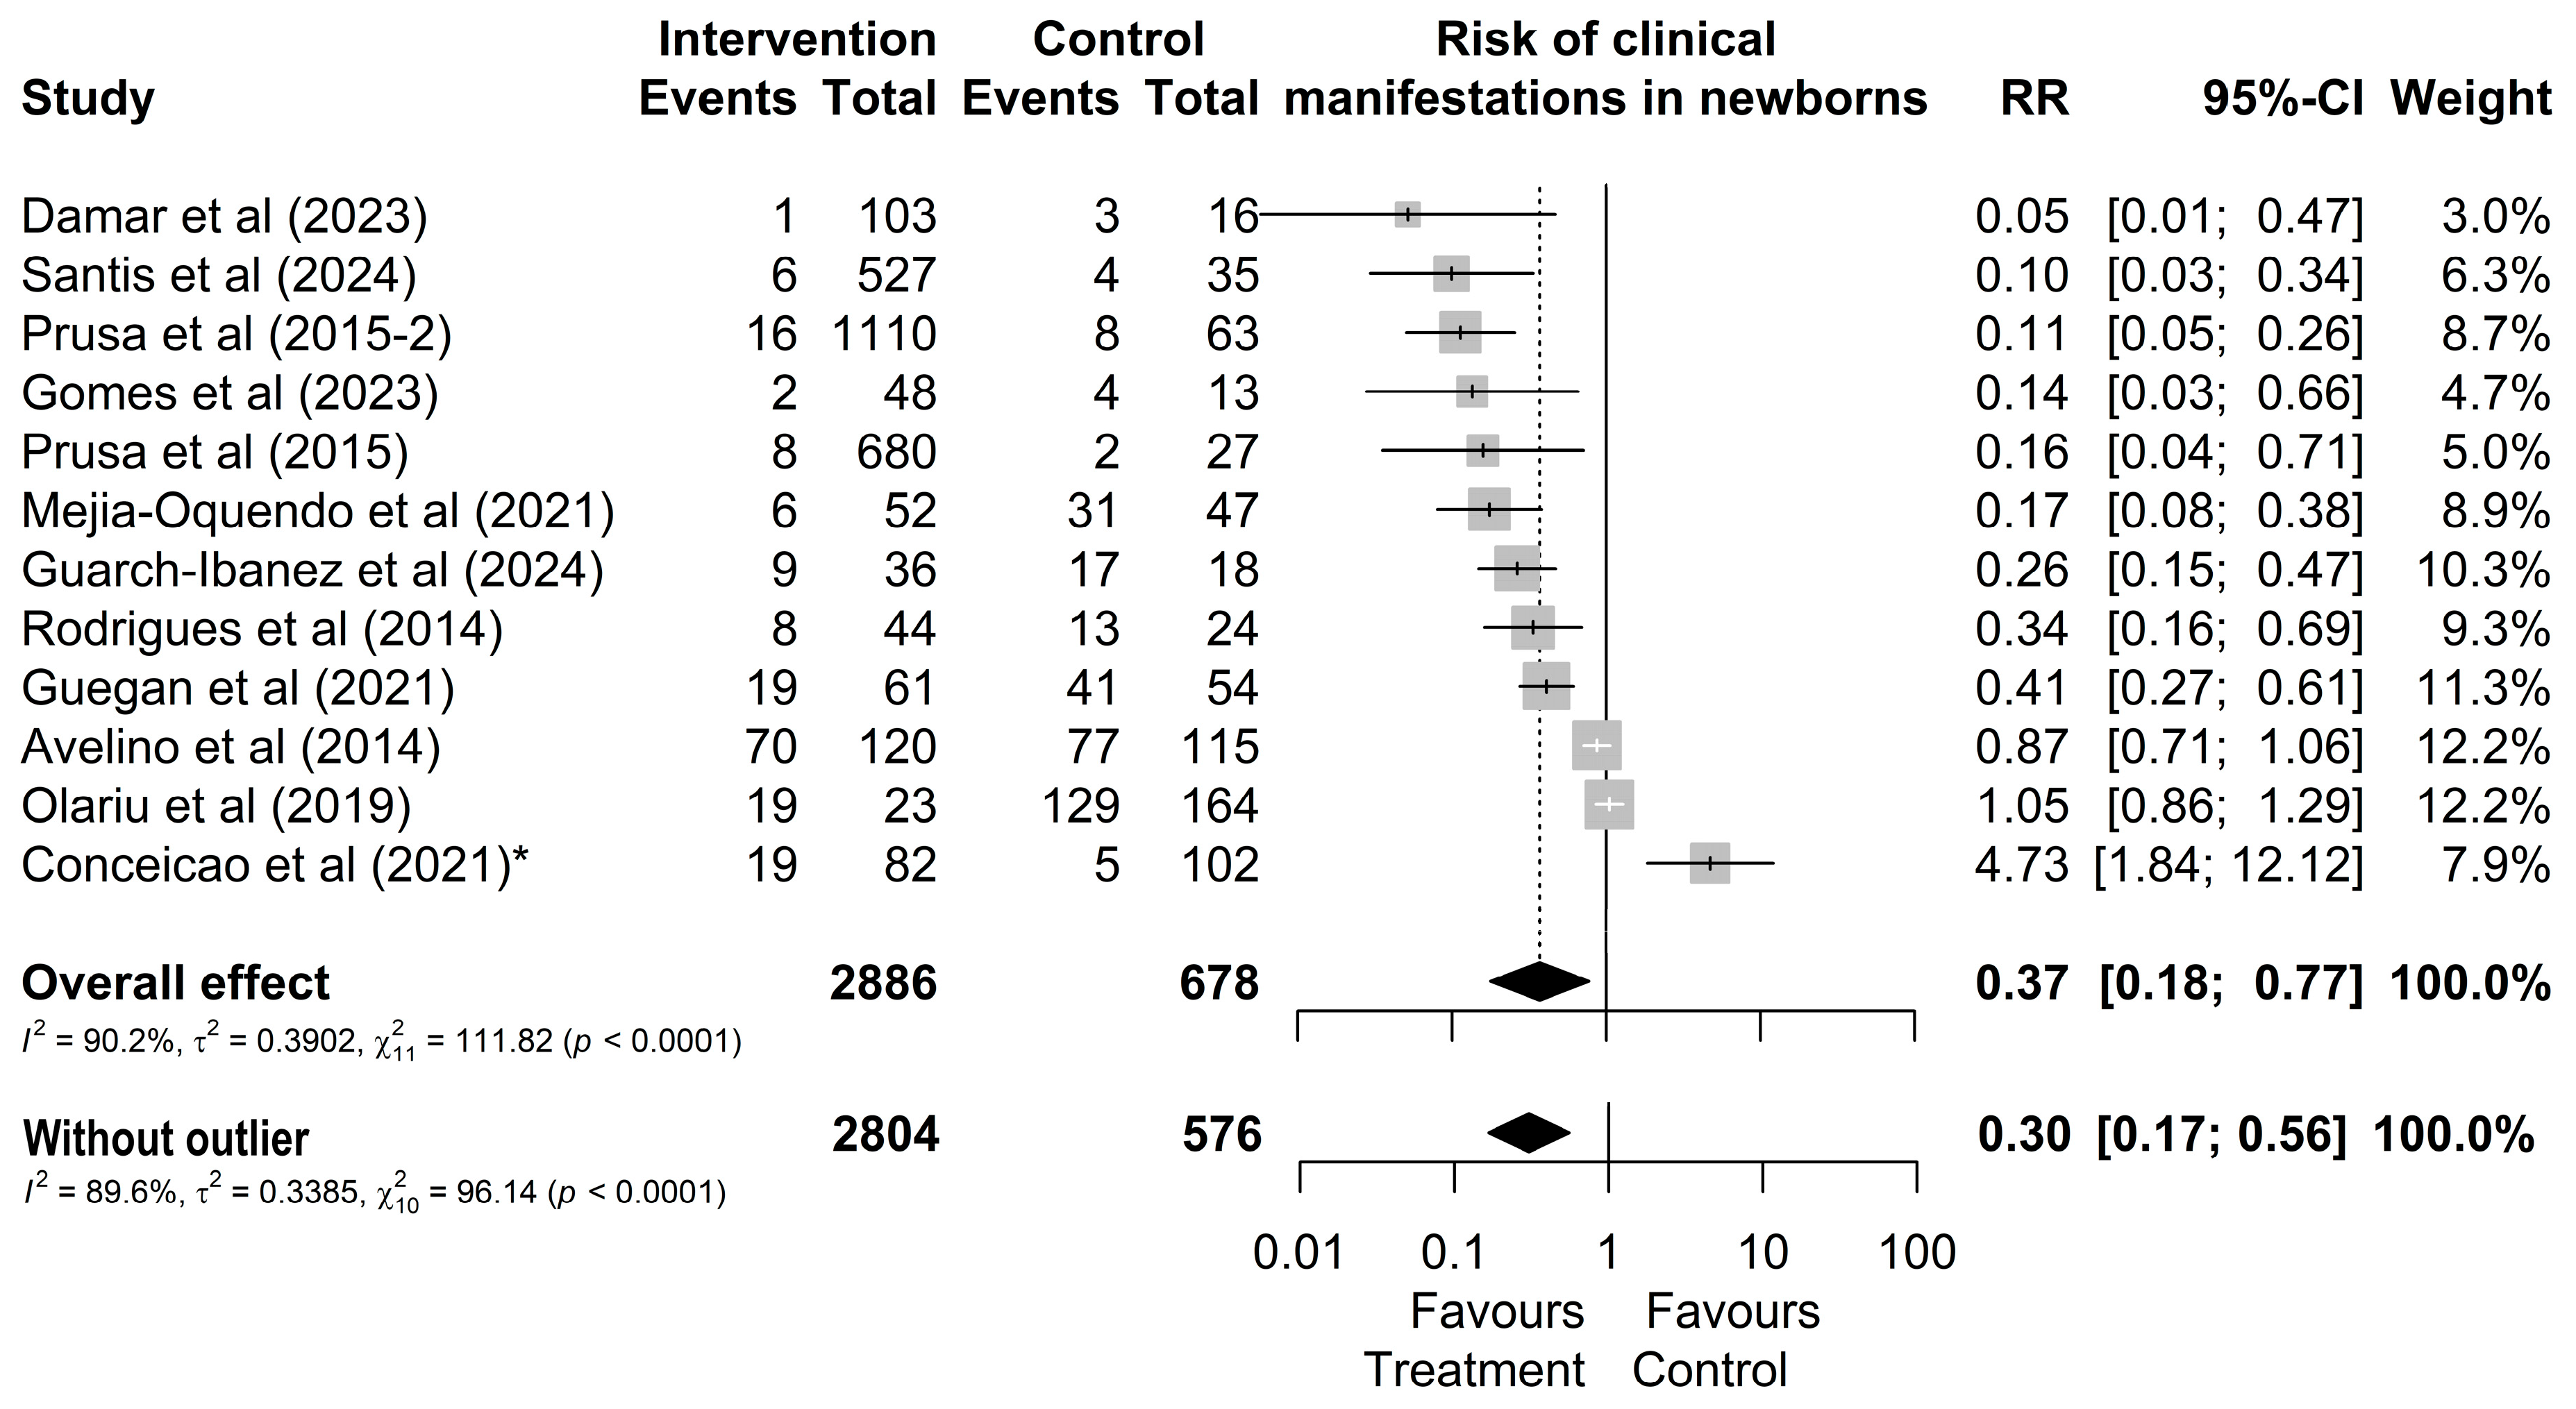
Task: Click the Favours Treatment axis label
Action: tap(1476, 1340)
